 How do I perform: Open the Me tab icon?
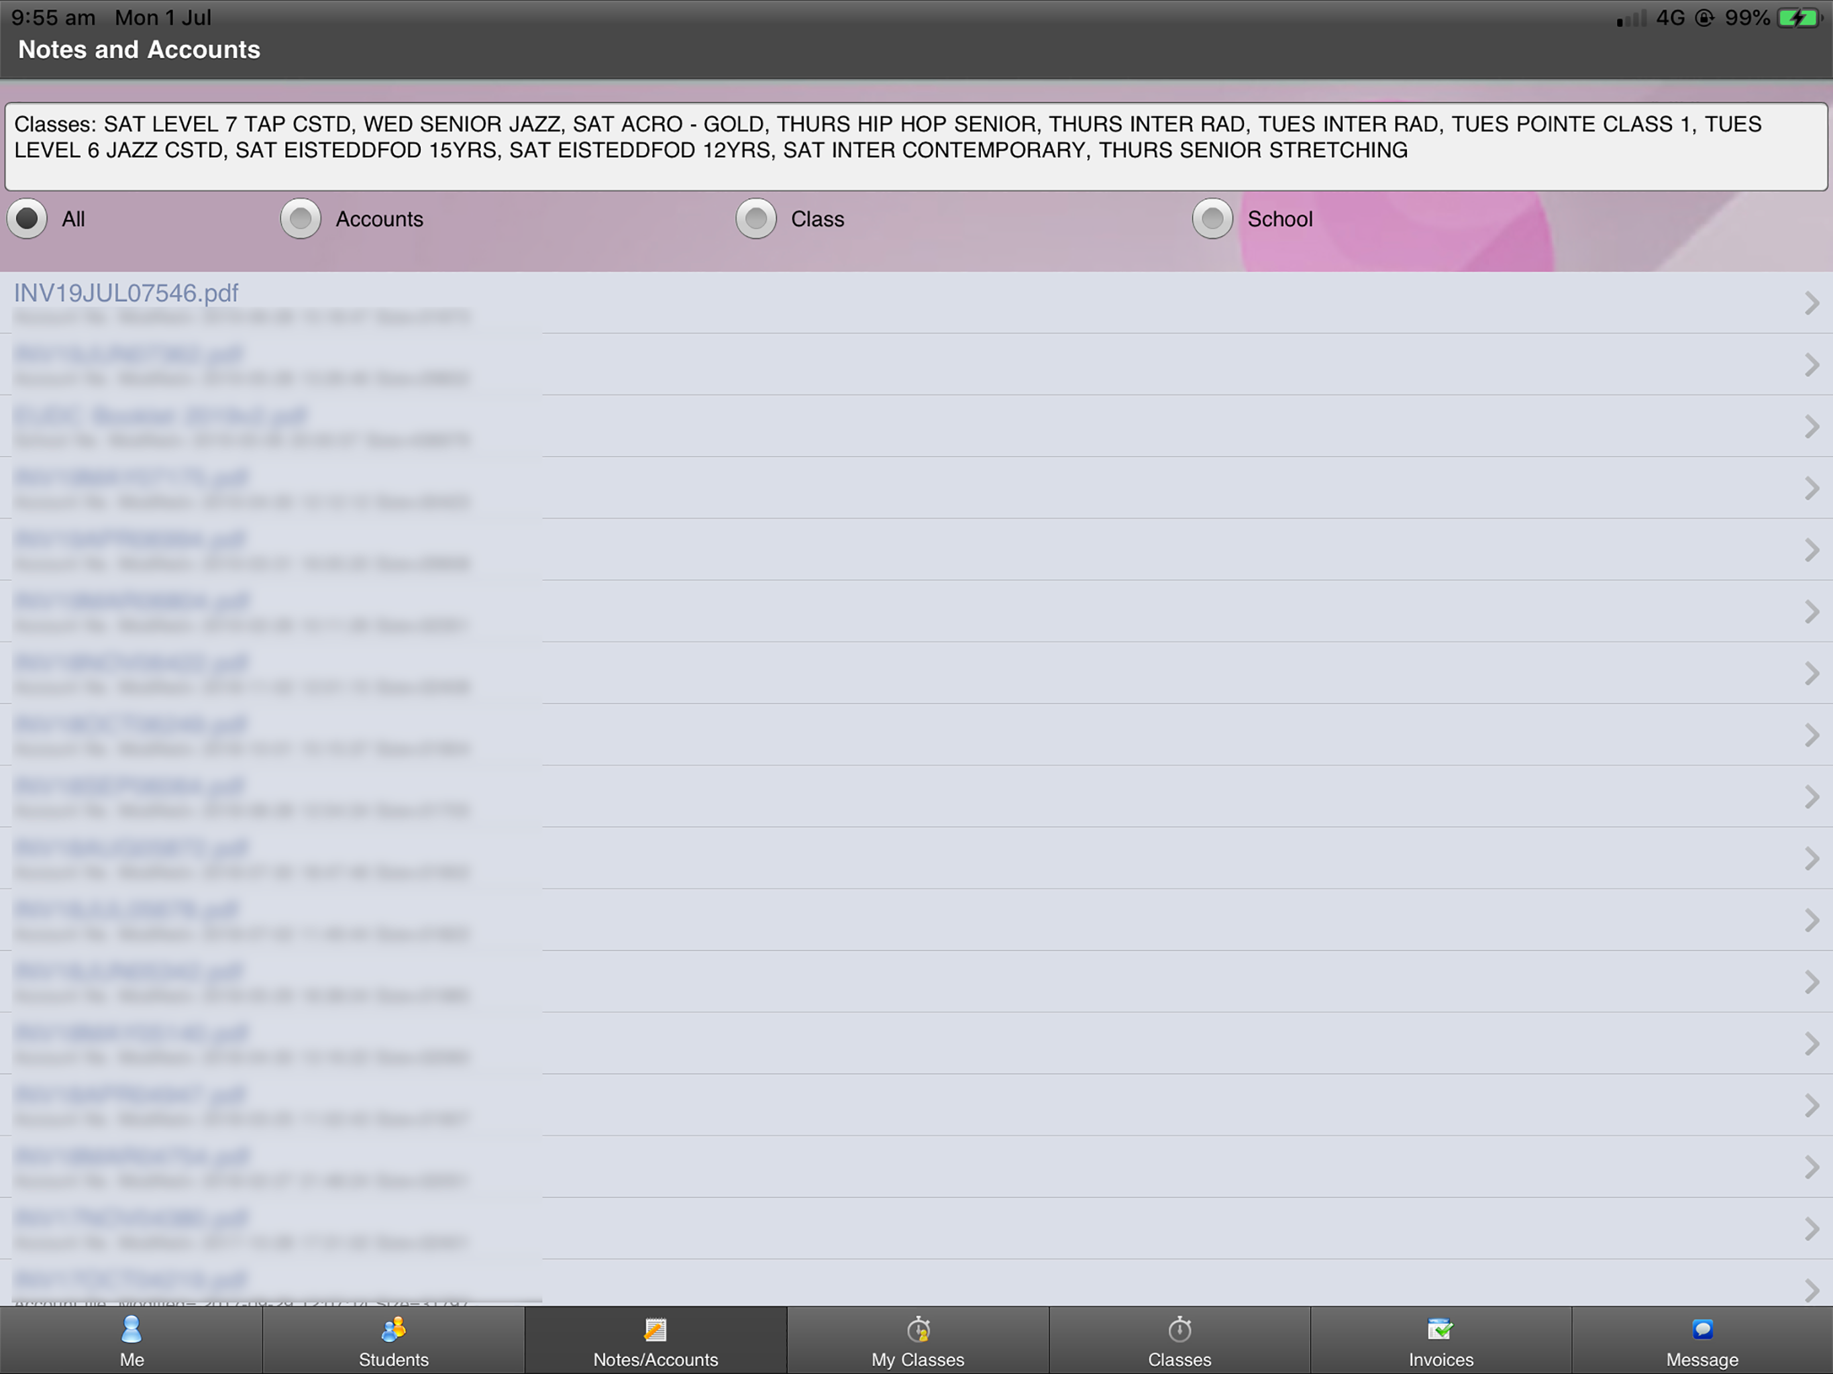(x=131, y=1329)
